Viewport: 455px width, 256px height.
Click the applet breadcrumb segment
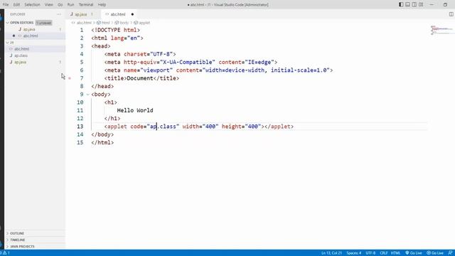coord(144,23)
